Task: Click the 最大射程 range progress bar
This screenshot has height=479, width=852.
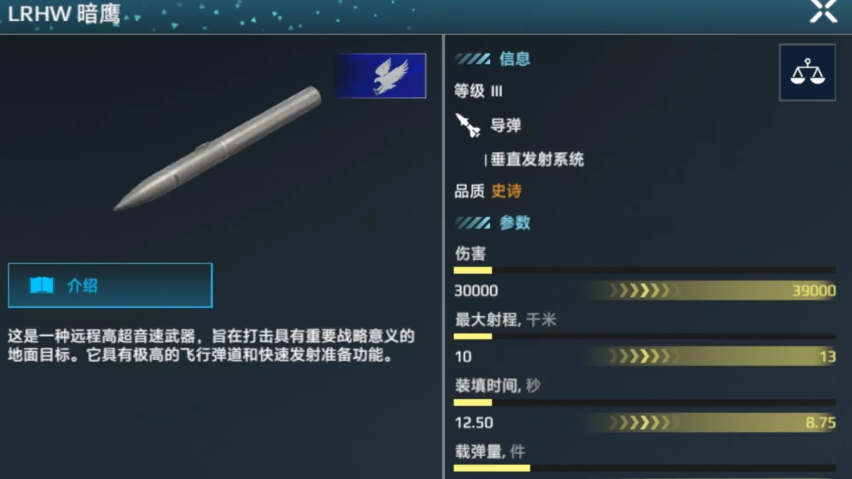Action: coord(645,337)
